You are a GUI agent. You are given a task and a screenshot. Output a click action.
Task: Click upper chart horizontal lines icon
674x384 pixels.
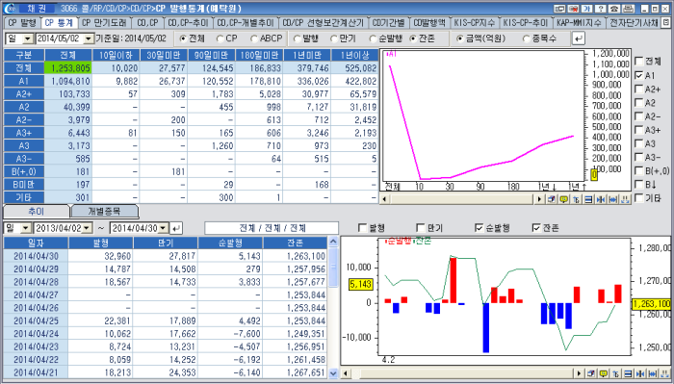pos(589,199)
